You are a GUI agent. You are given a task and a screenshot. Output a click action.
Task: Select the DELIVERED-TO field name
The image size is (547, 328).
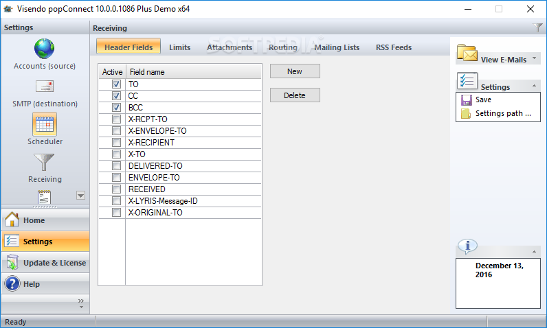155,166
